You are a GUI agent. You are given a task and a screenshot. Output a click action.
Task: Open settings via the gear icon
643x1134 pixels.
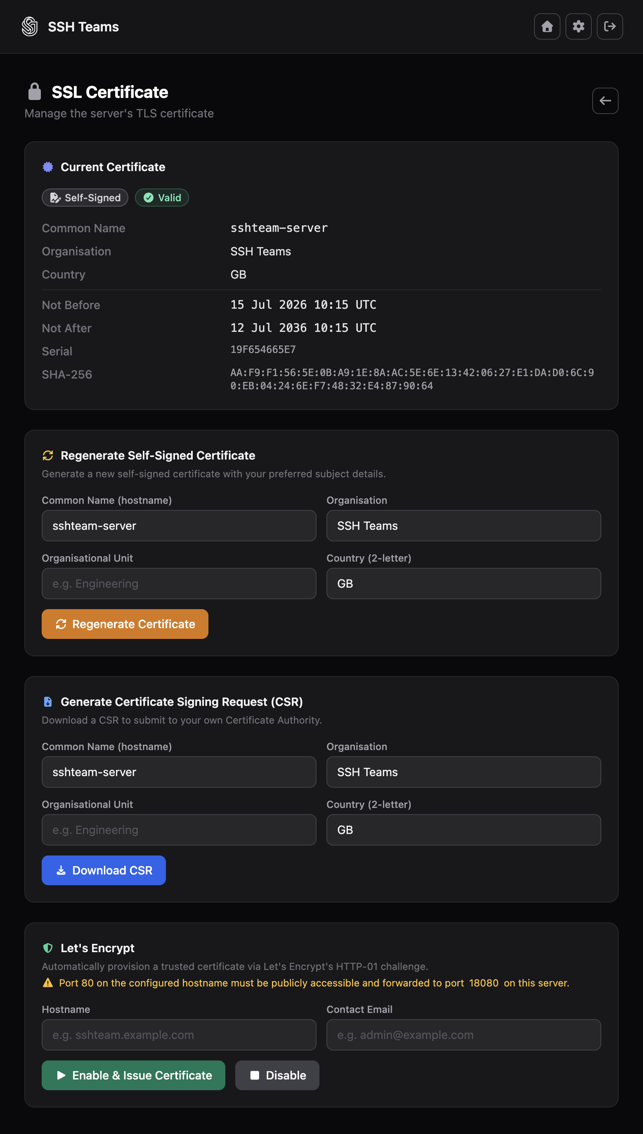578,26
